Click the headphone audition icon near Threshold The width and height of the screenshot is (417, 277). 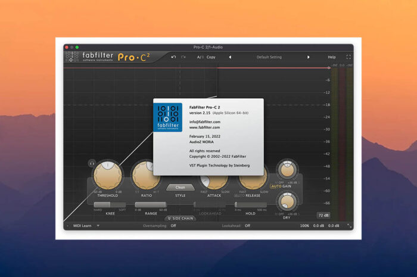coord(92,163)
